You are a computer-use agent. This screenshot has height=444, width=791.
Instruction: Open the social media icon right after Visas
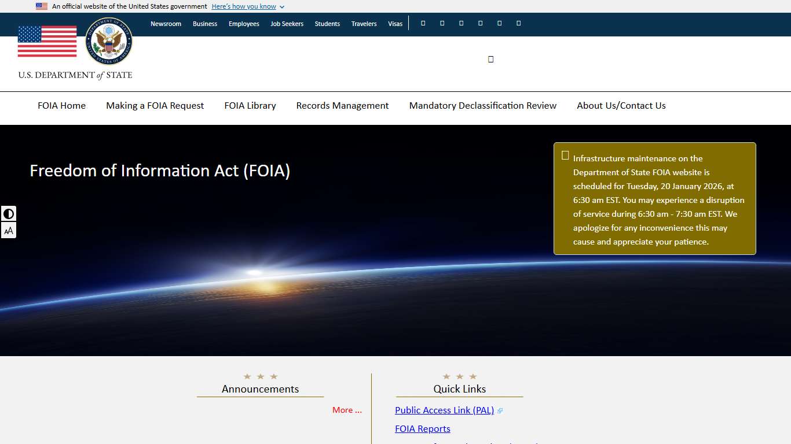pos(423,23)
